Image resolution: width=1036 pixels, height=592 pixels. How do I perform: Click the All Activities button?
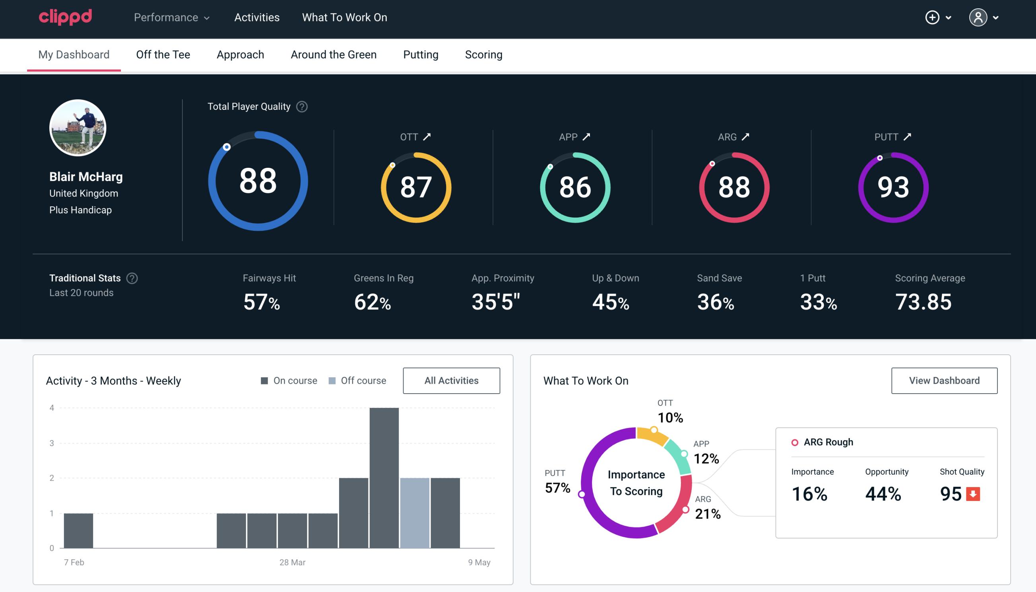tap(451, 380)
